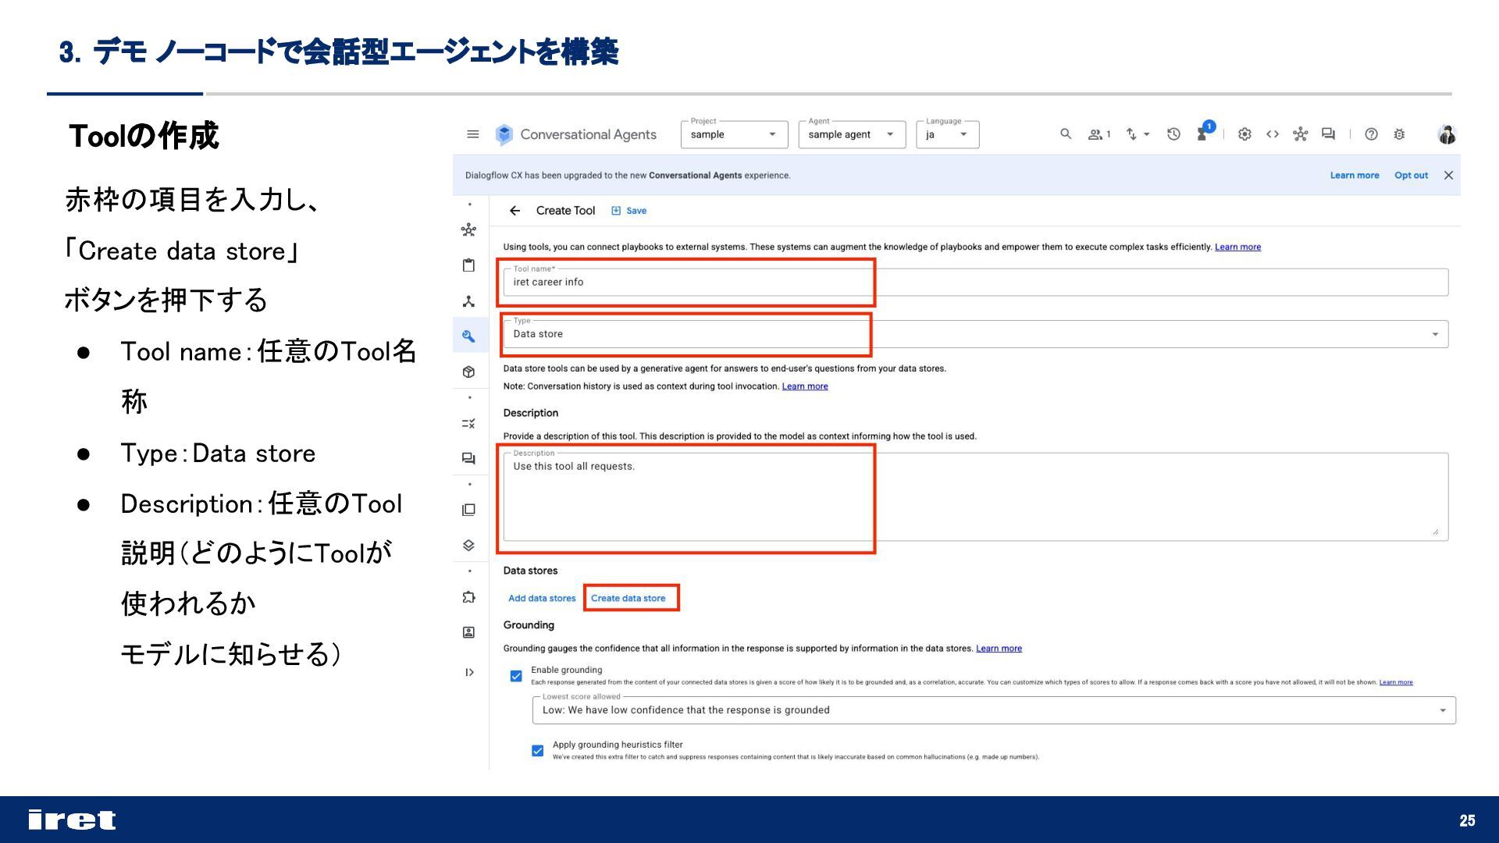Click Learn more link after conversation history note

805,386
